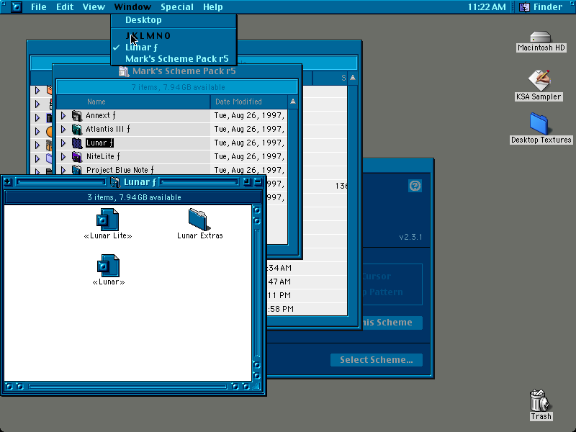Expand the Annext ƒ folder triangle

[x=63, y=116]
